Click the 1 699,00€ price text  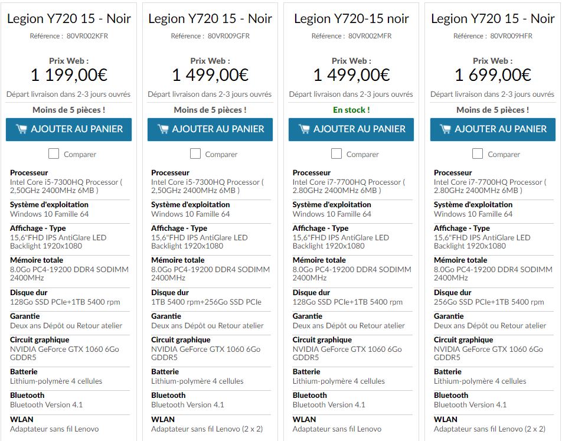[493, 75]
